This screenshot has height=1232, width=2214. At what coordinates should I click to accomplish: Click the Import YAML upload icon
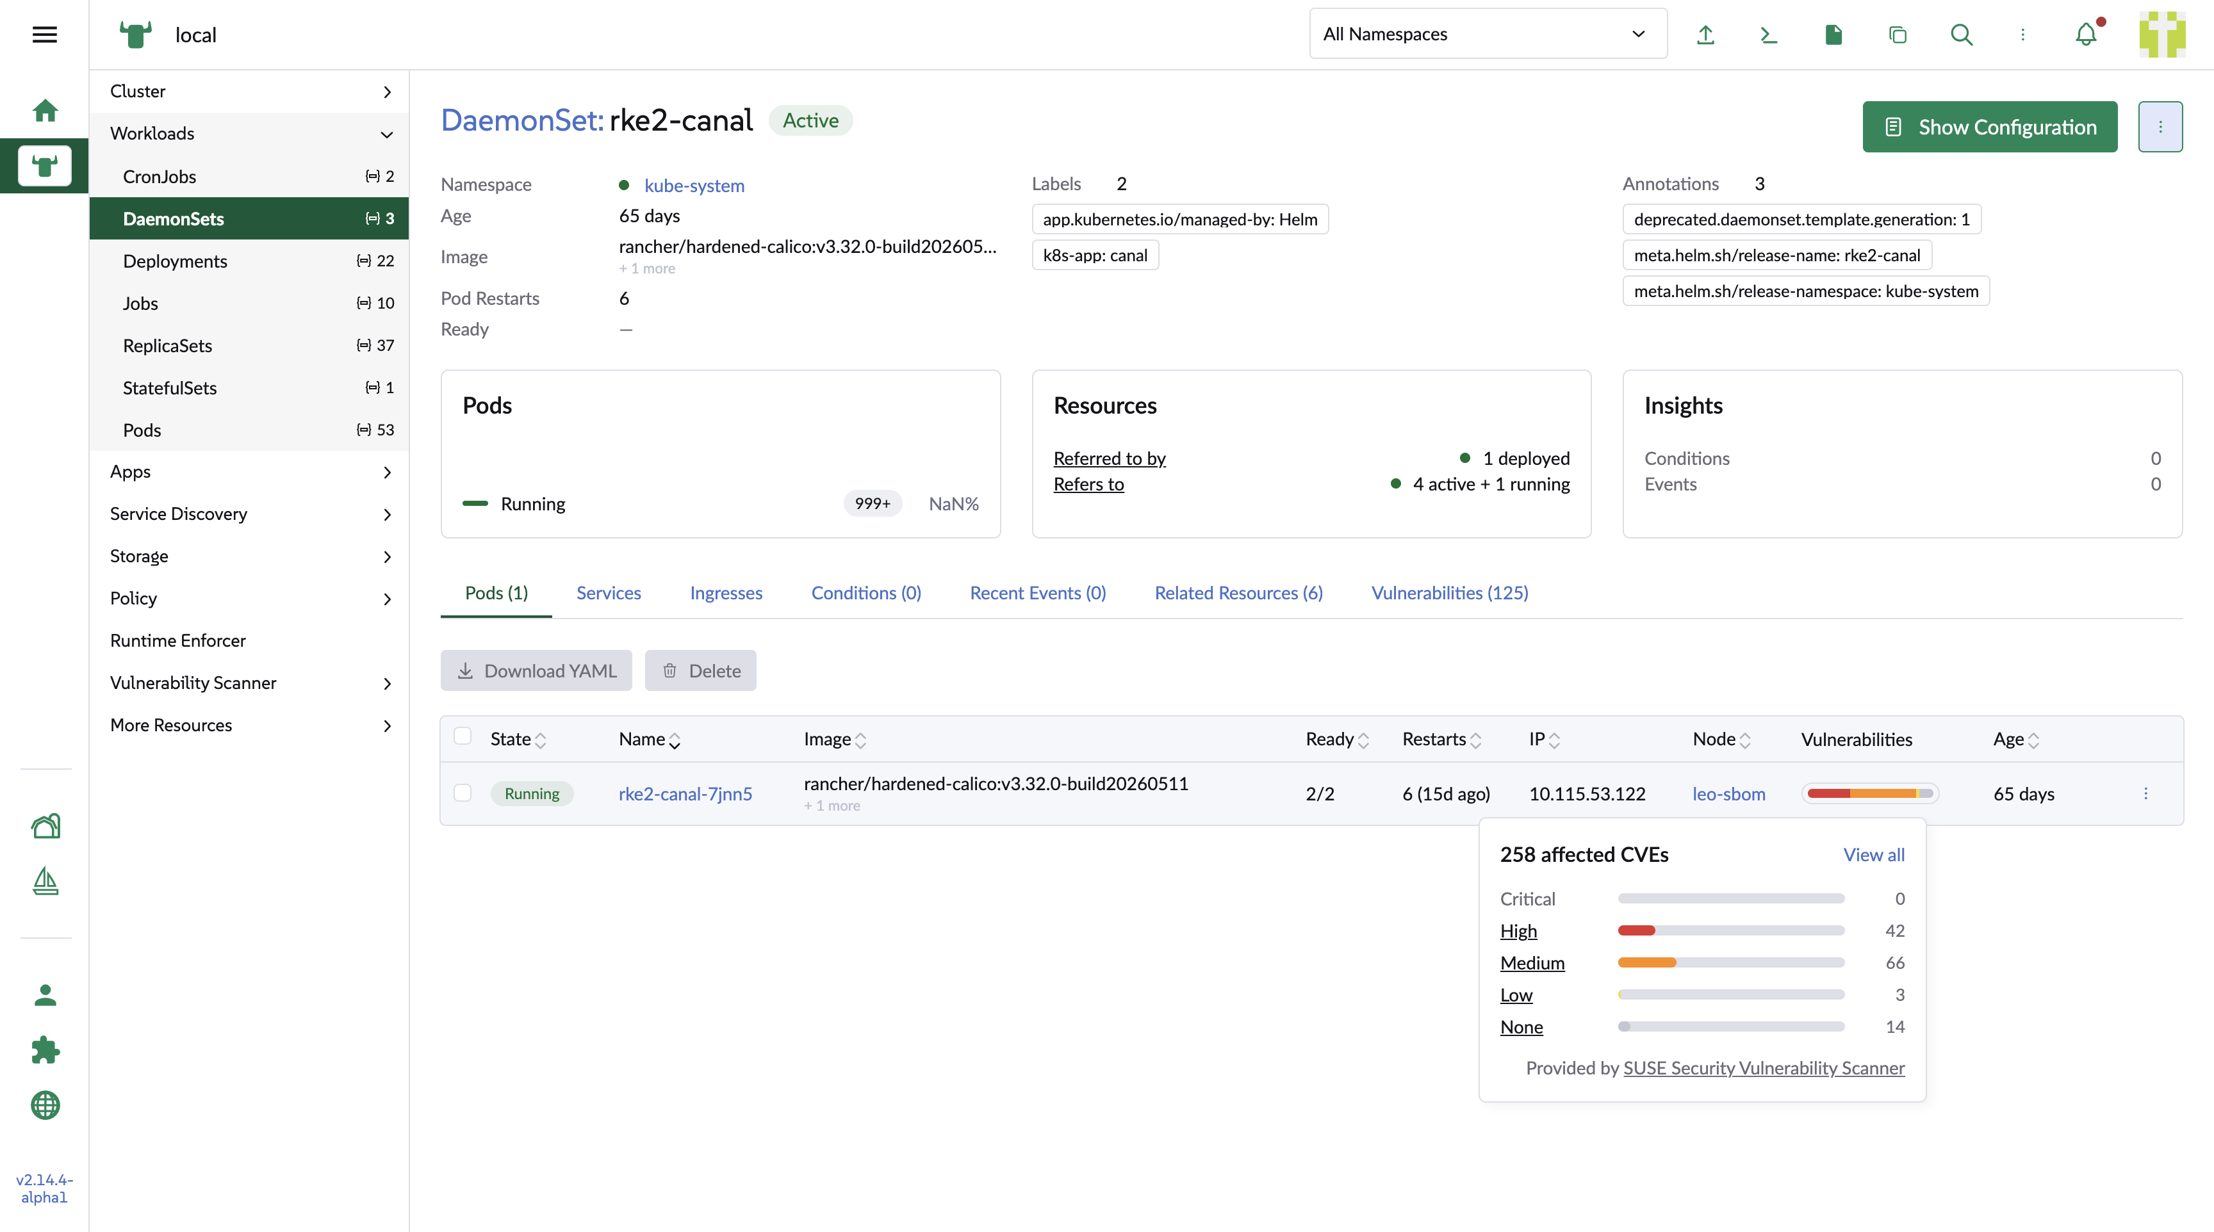(1706, 35)
